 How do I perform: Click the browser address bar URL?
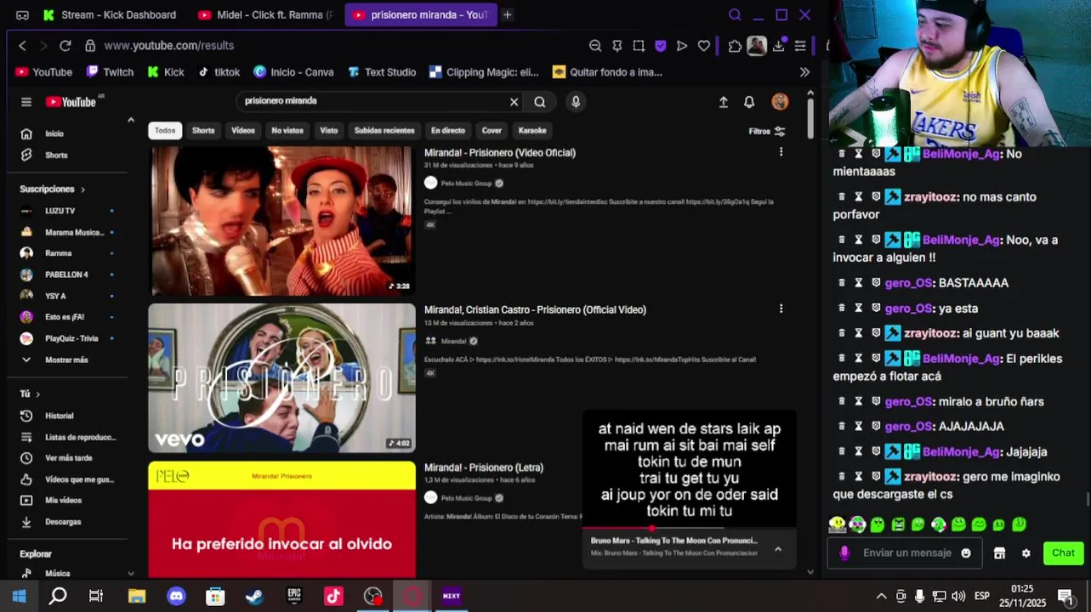pos(169,46)
